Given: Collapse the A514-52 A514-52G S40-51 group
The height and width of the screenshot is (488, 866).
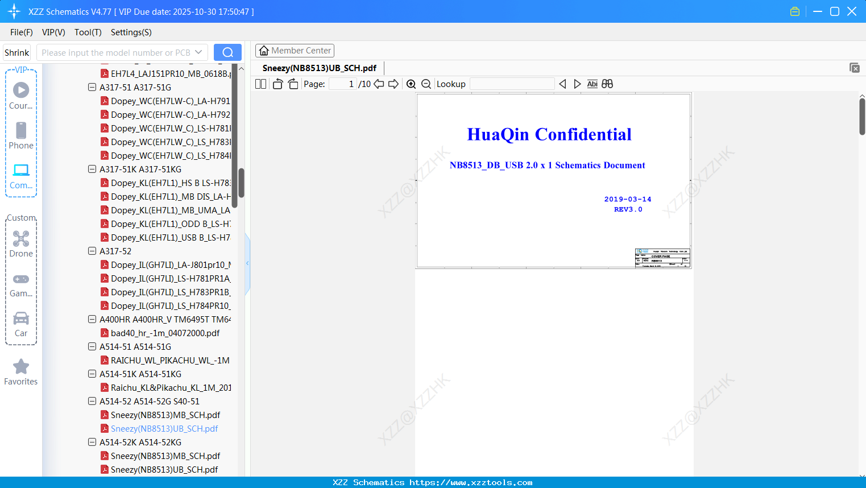Looking at the screenshot, I should (92, 402).
